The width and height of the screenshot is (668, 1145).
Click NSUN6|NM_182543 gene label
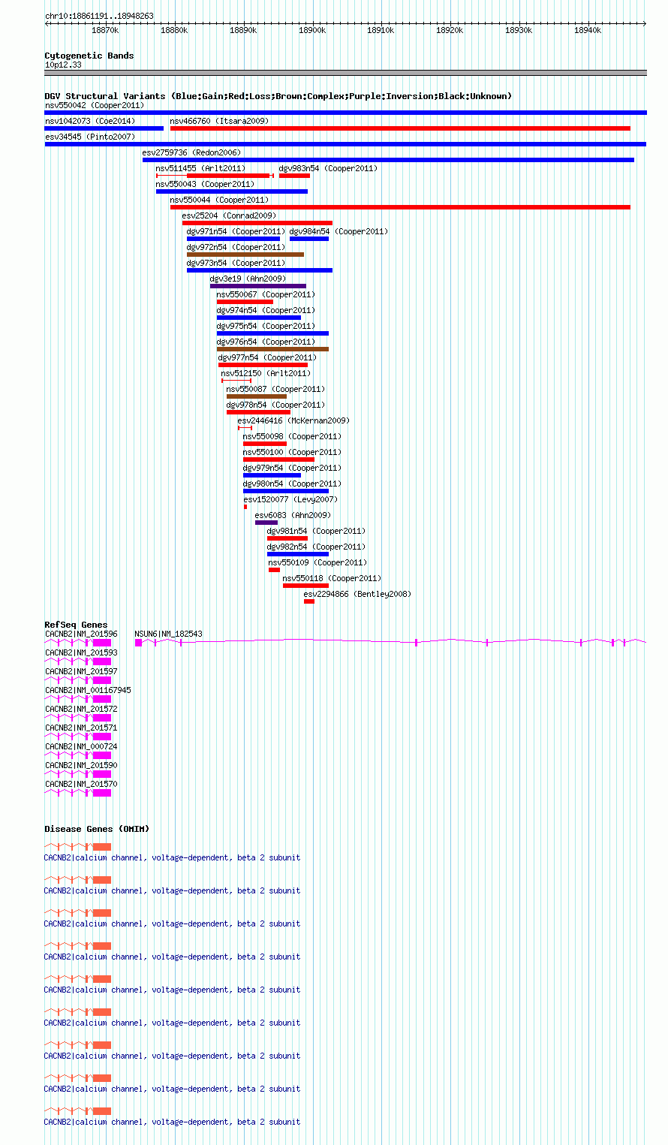[x=168, y=634]
